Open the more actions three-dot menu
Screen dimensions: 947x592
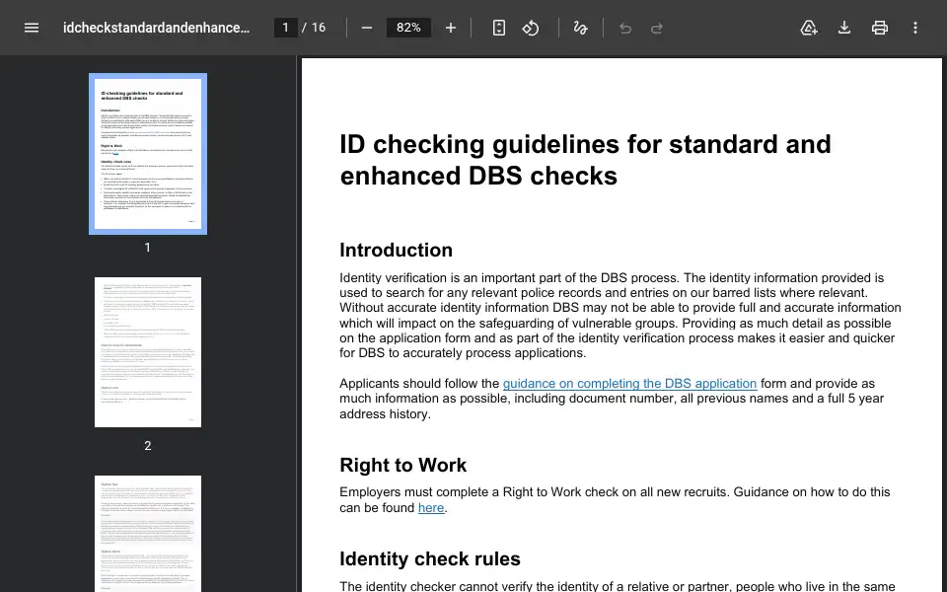915,28
